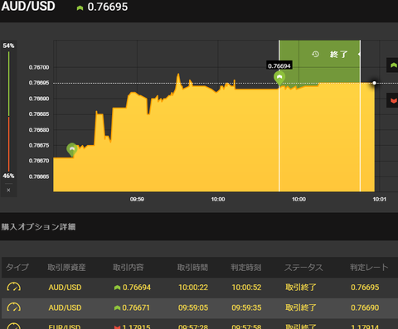Viewport: 398px width, 329px height.
Task: Click the 46% sentiment value
Action: 8,176
